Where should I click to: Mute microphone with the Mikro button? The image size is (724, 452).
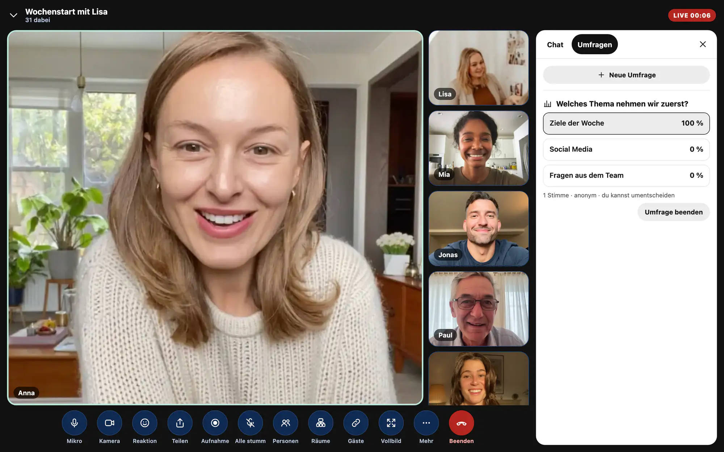point(74,423)
